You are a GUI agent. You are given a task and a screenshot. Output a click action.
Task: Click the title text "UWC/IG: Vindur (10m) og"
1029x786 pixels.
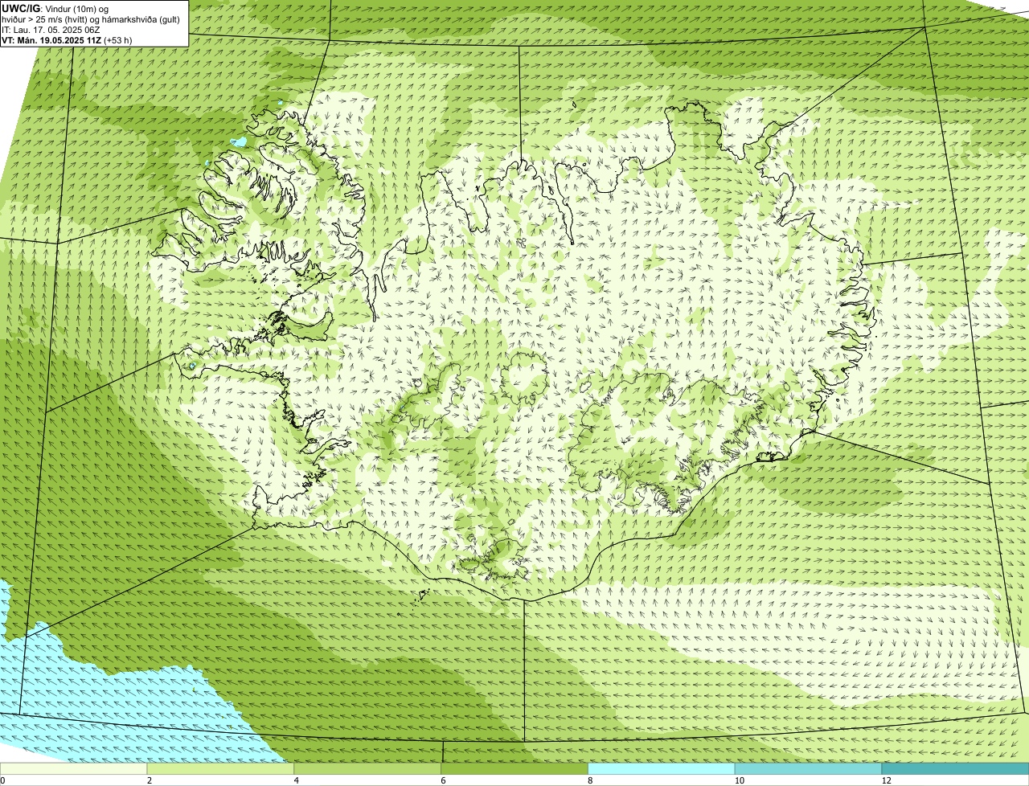pos(55,8)
